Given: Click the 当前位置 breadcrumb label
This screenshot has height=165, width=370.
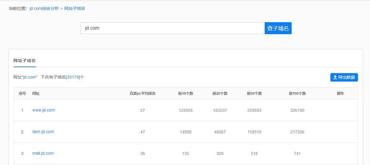Looking at the screenshot, I should [18, 9].
